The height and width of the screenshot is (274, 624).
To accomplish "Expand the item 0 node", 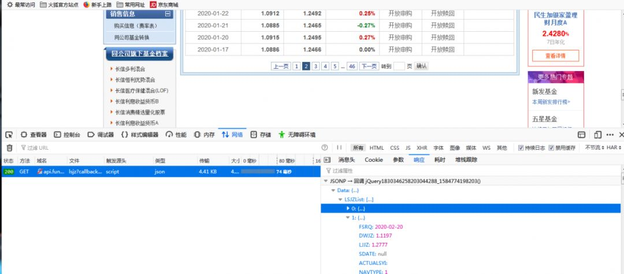I will tap(348, 208).
